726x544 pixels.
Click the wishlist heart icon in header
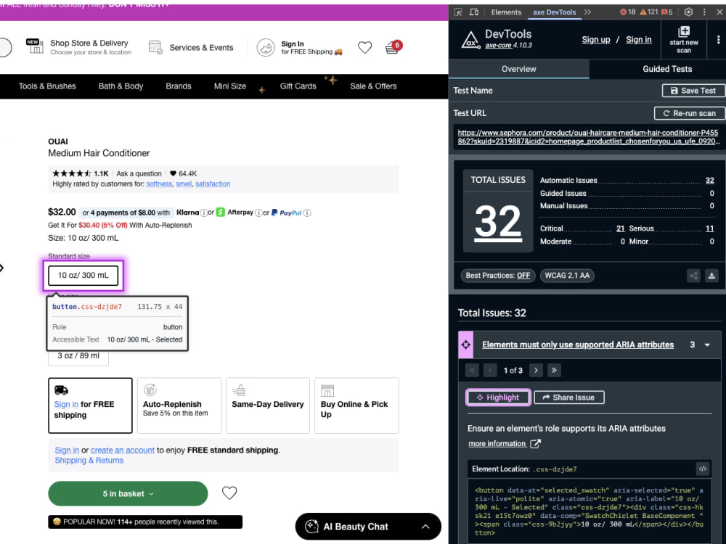pyautogui.click(x=365, y=47)
